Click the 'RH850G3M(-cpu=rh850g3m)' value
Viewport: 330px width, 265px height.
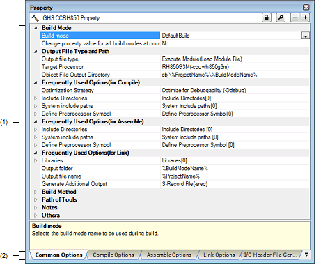pos(196,67)
